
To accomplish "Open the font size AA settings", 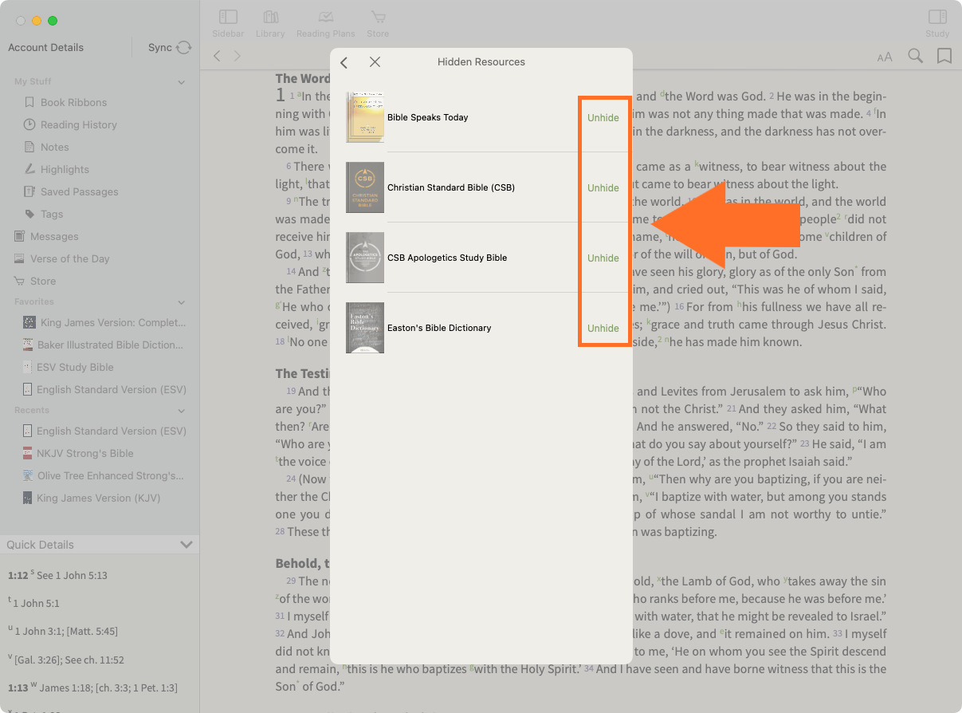I will (x=885, y=57).
